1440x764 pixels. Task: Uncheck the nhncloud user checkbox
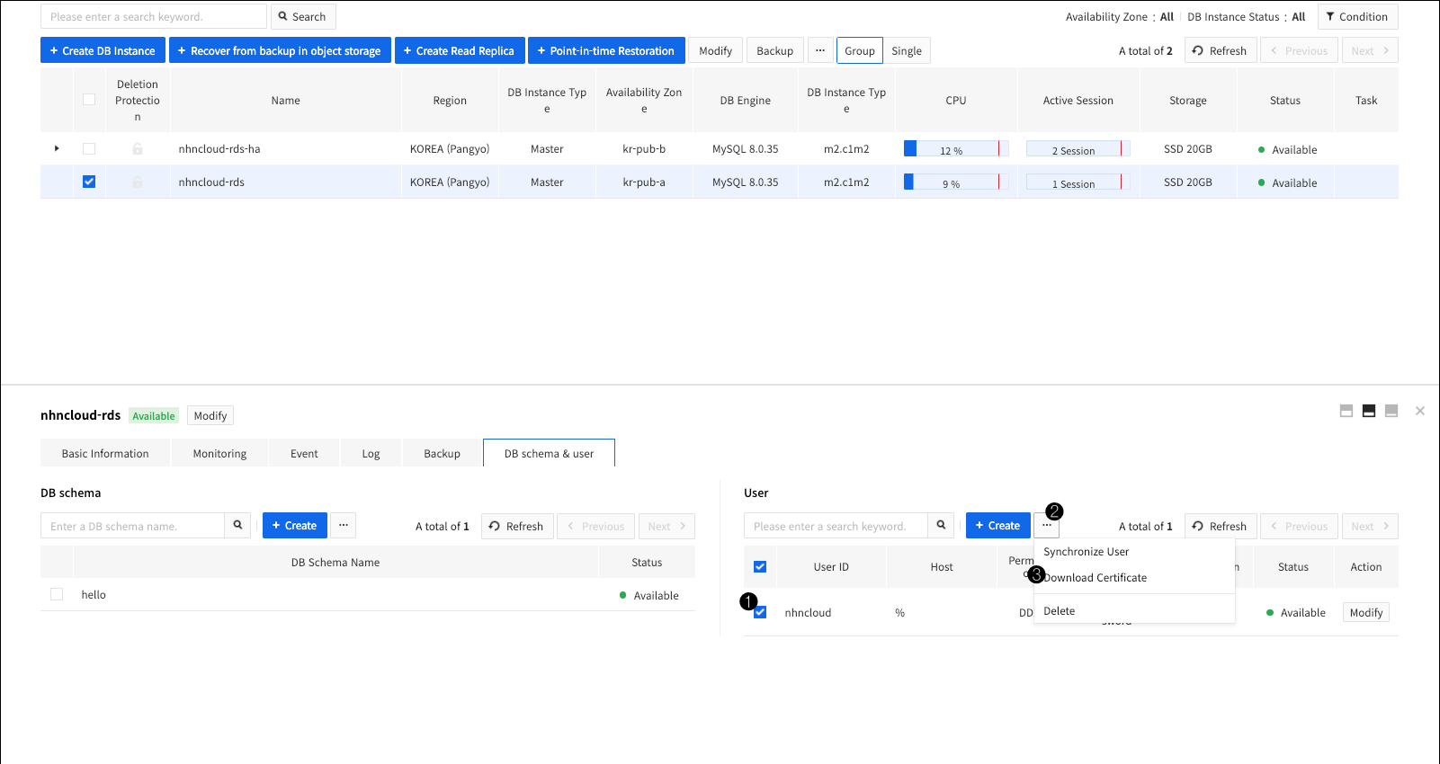(x=760, y=612)
